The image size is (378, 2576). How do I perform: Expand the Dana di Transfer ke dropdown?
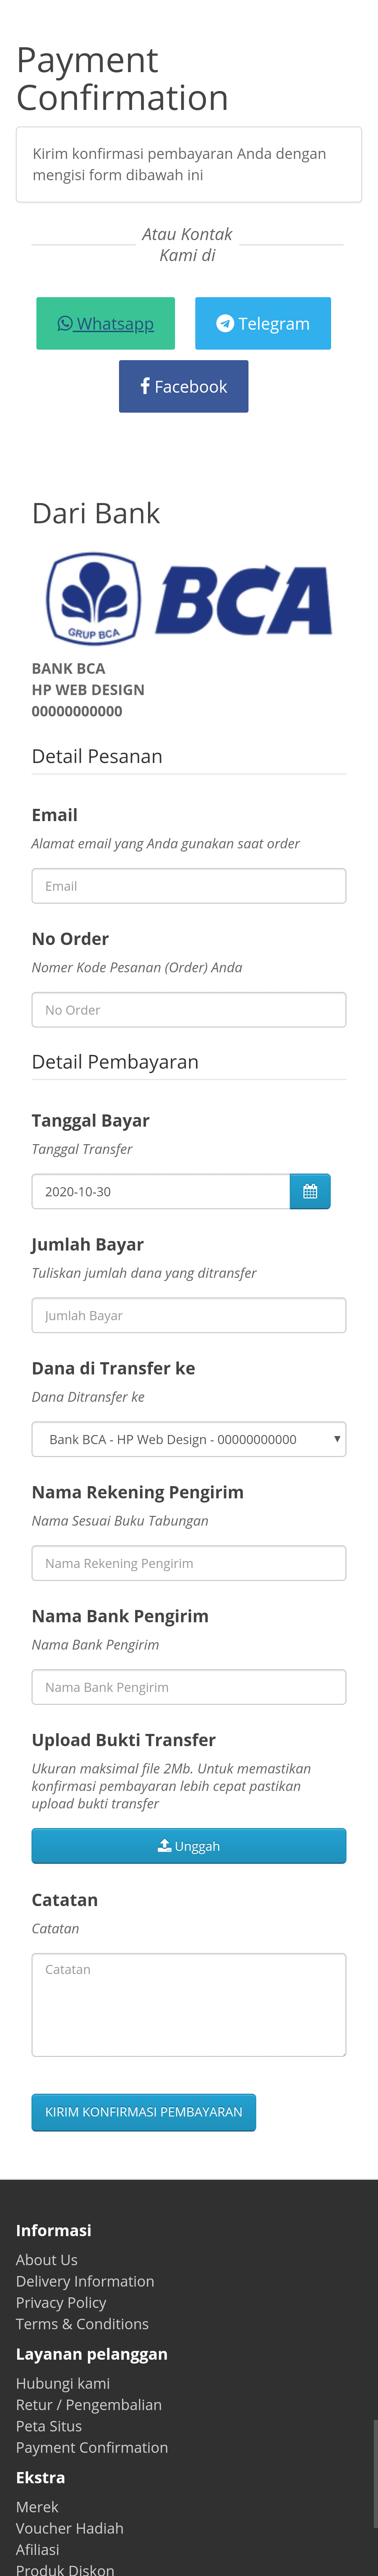pos(189,1439)
